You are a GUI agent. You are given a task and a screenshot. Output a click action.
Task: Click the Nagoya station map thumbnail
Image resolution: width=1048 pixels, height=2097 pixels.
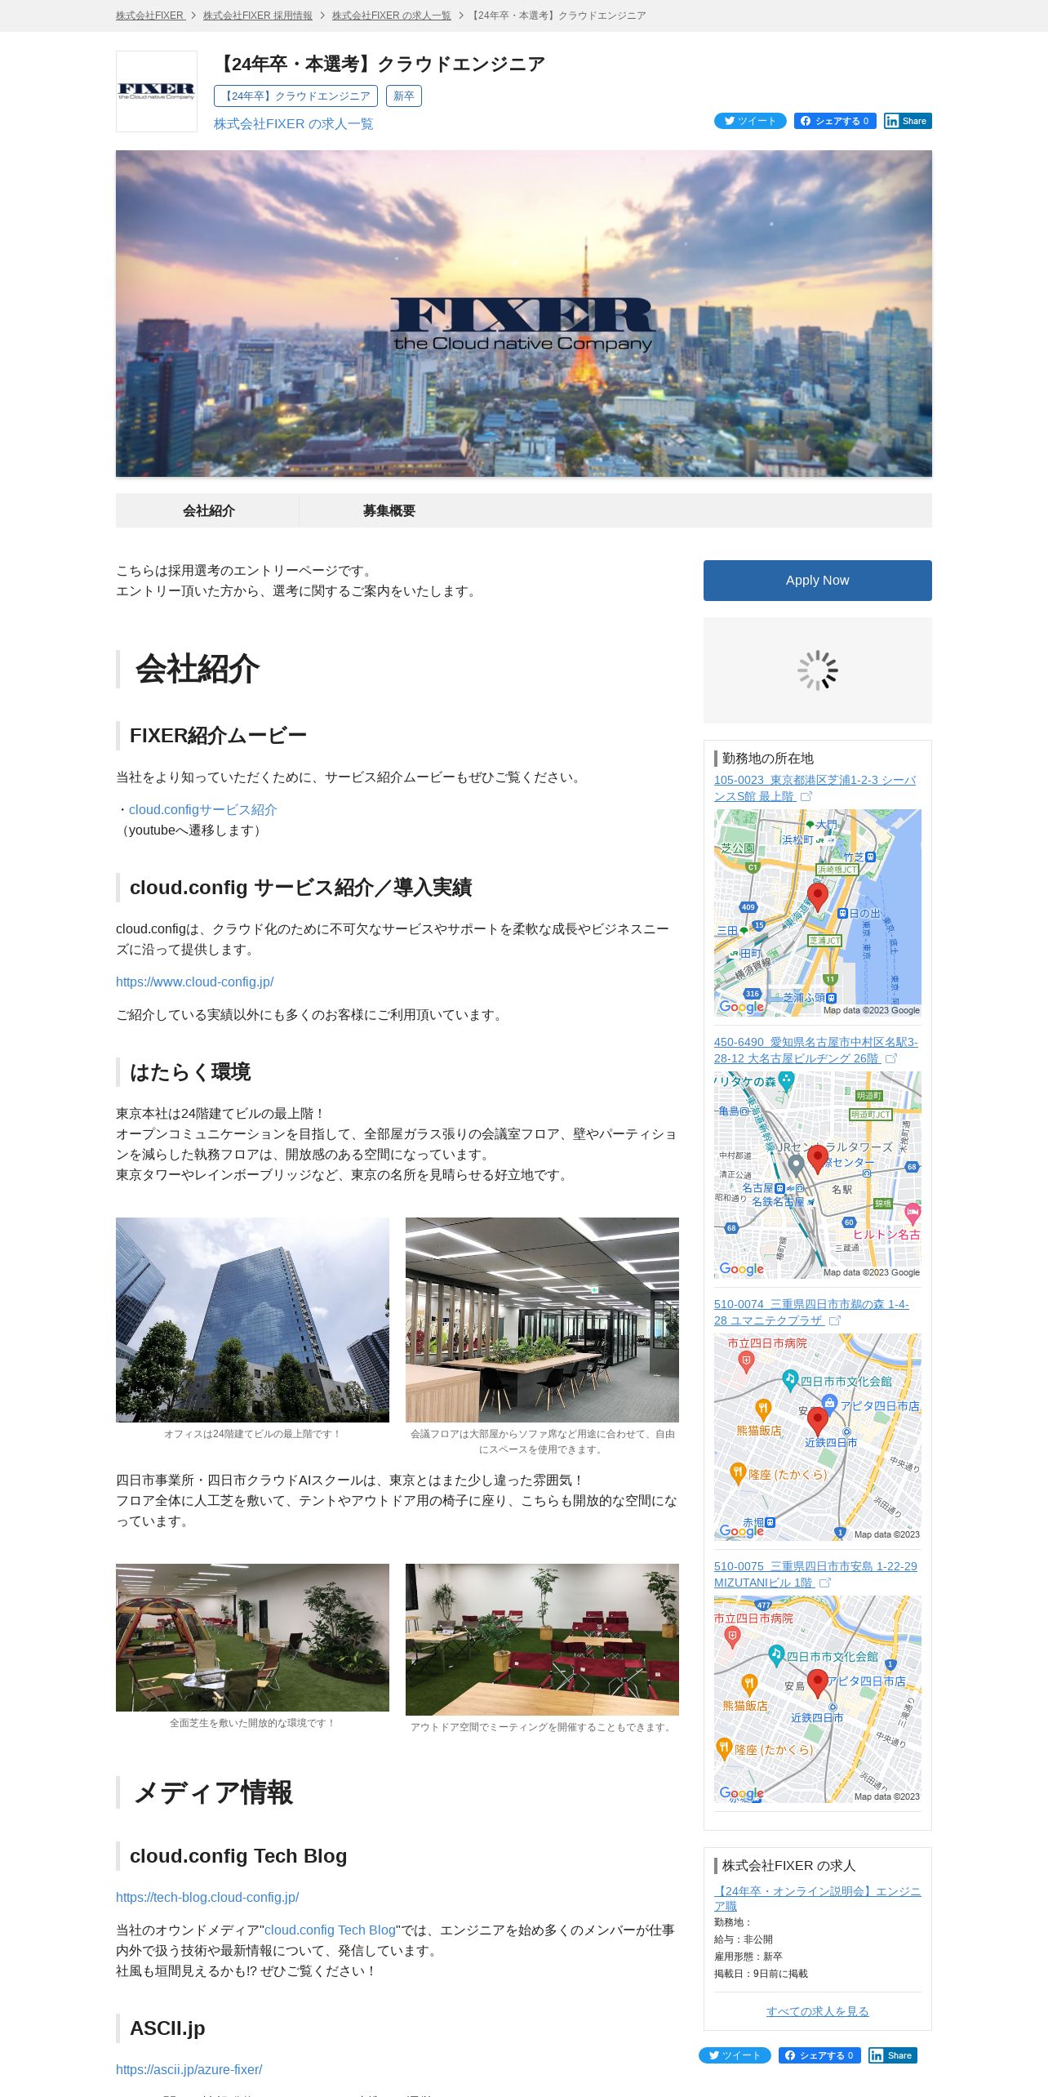(x=818, y=1175)
